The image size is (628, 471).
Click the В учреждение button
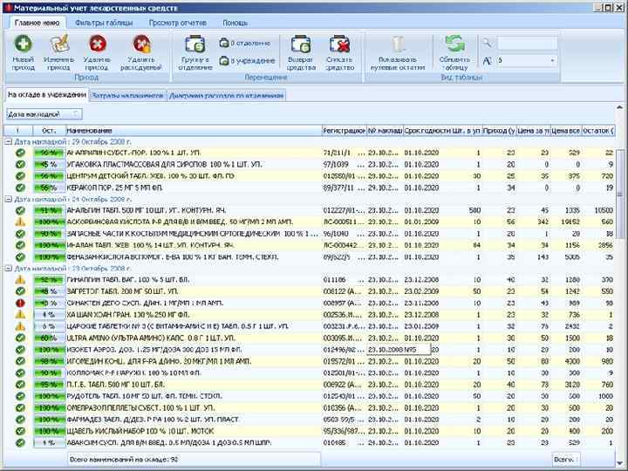click(x=244, y=60)
